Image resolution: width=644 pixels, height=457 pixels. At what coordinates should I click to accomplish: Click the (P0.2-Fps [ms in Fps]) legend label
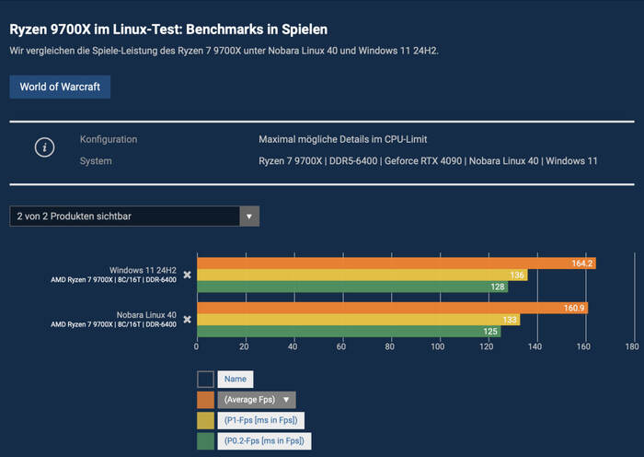[x=264, y=440]
